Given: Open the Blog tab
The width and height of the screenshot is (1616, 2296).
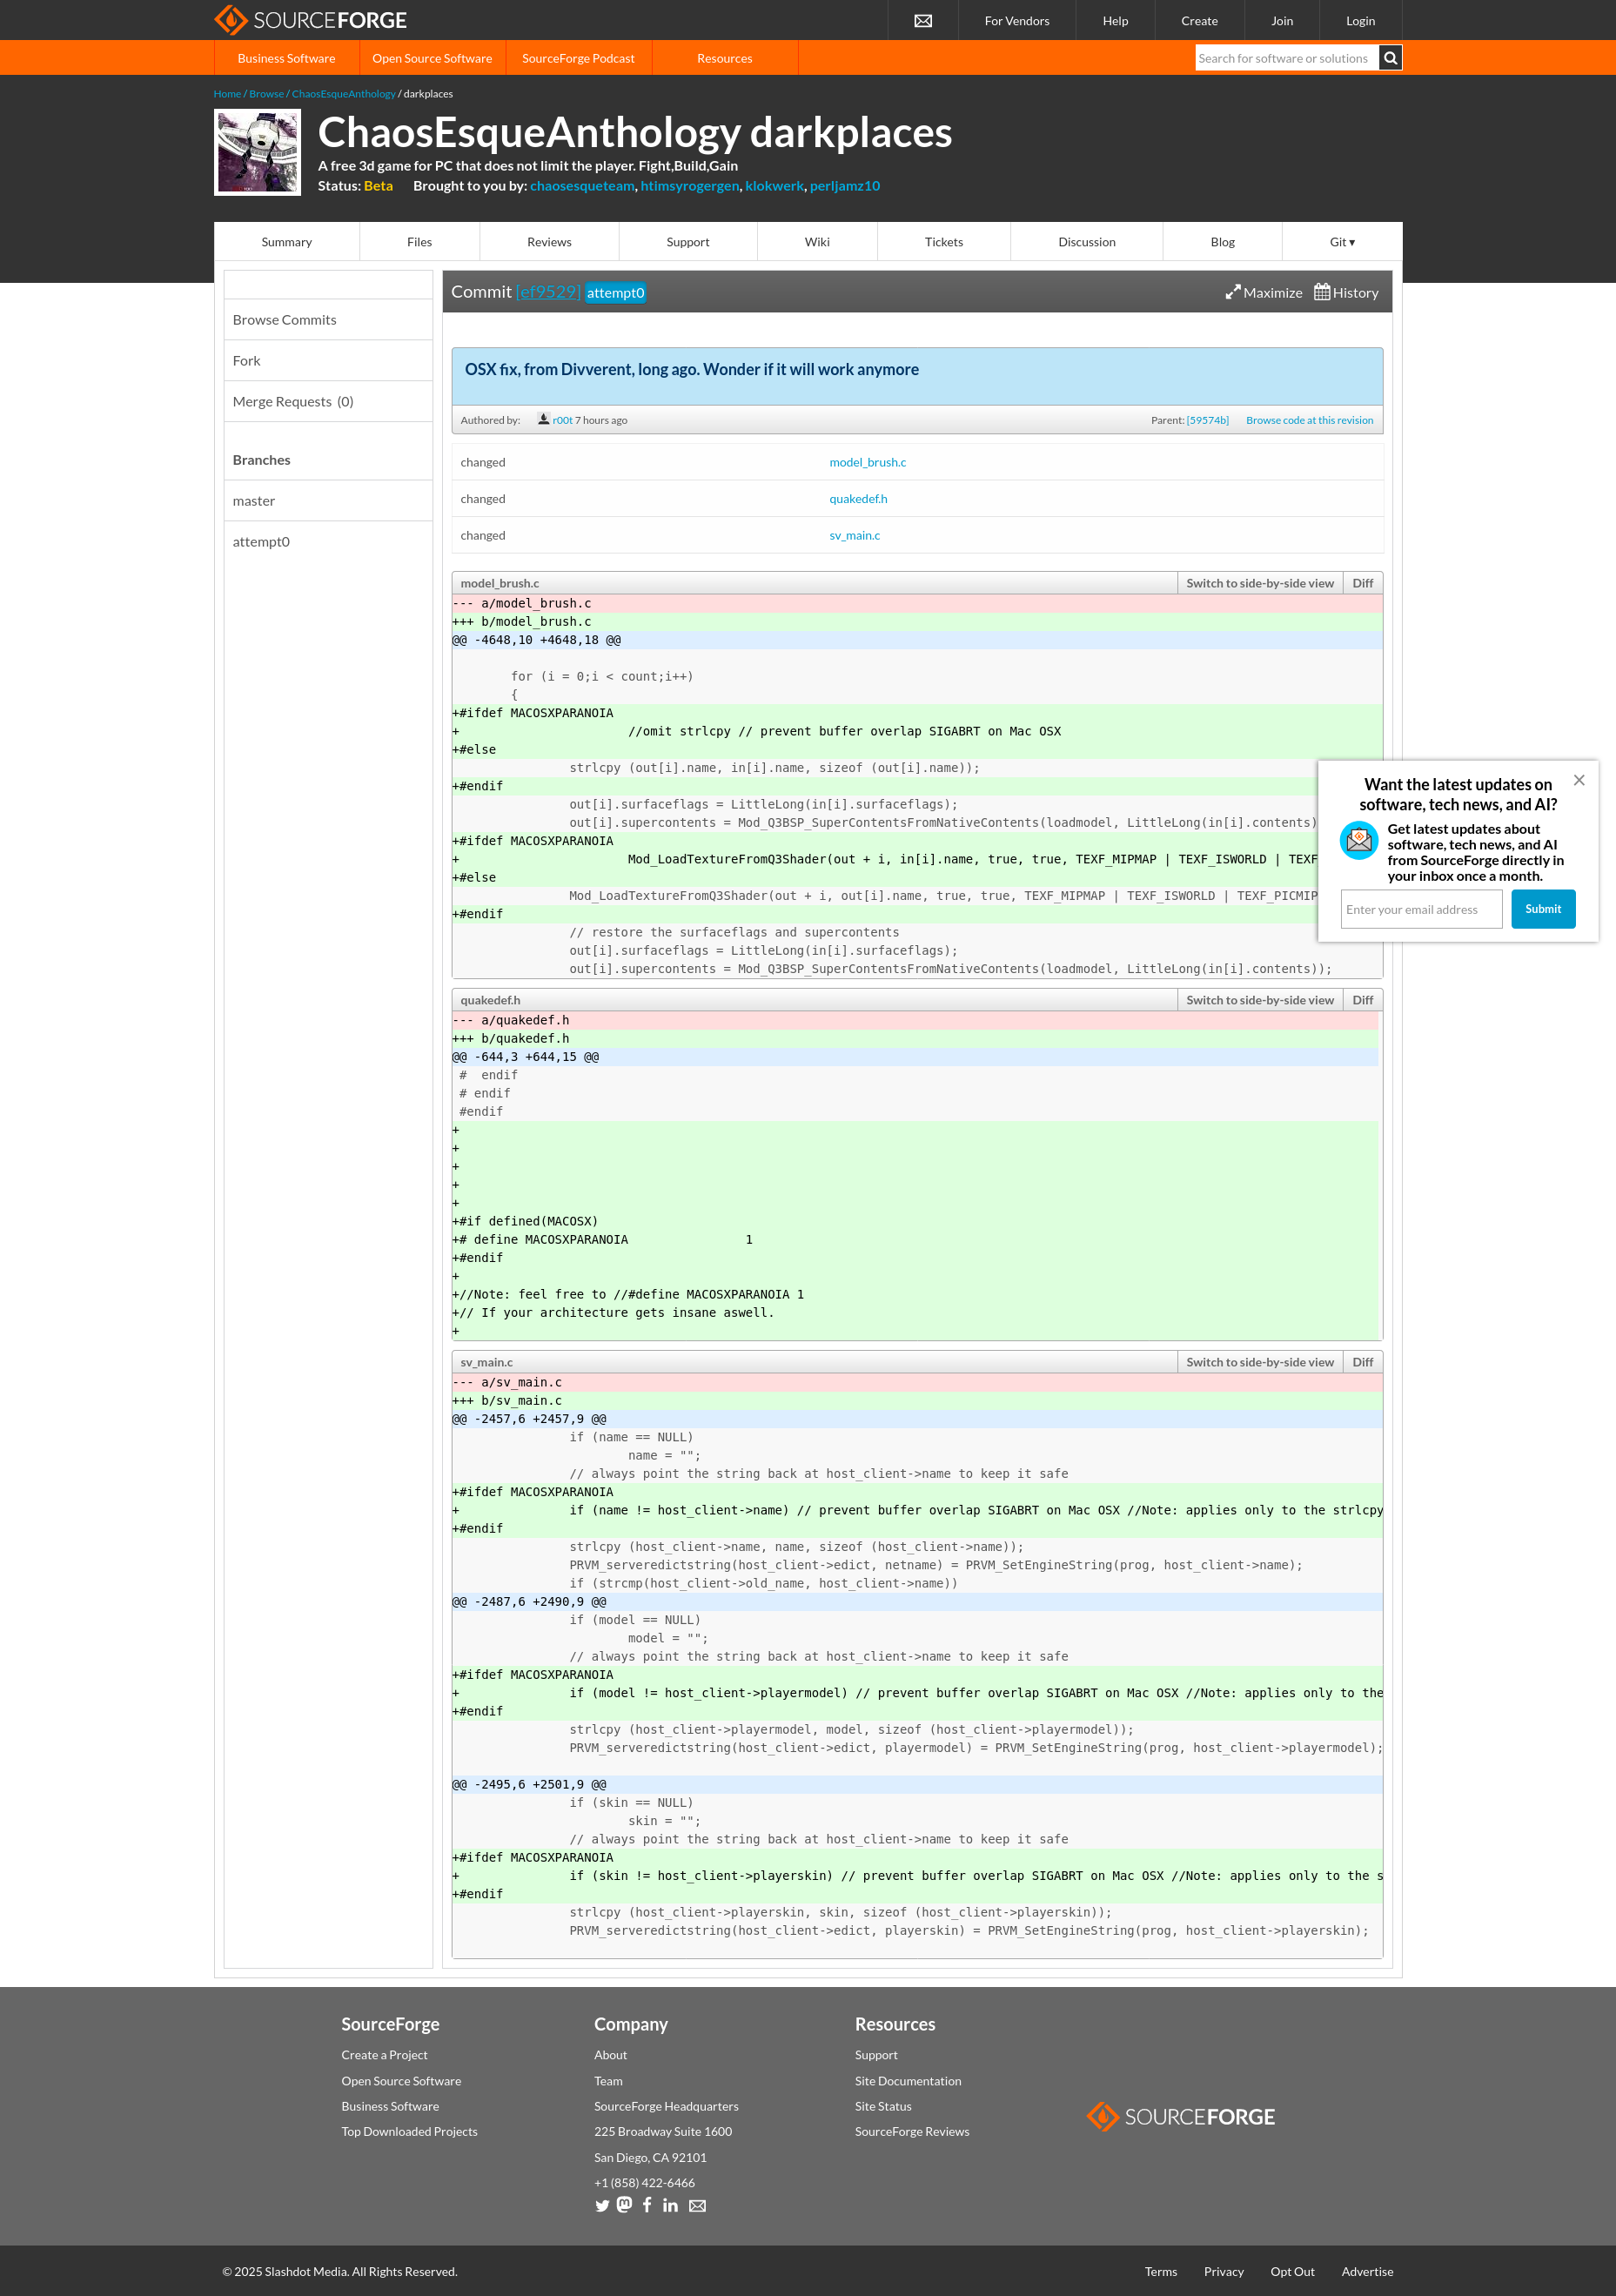Looking at the screenshot, I should pos(1223,242).
